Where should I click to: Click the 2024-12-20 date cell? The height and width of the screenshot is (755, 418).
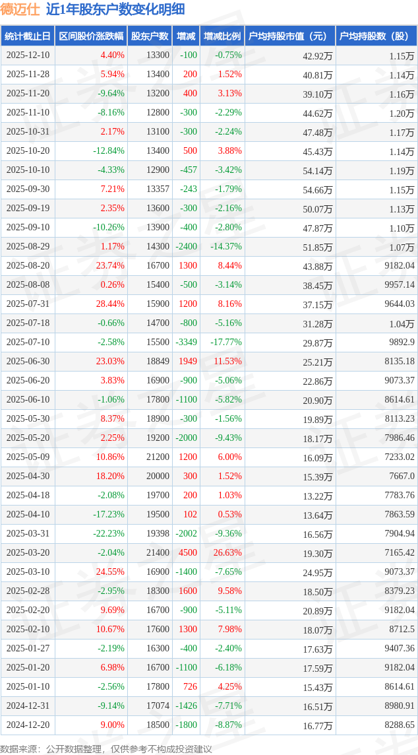pyautogui.click(x=27, y=725)
